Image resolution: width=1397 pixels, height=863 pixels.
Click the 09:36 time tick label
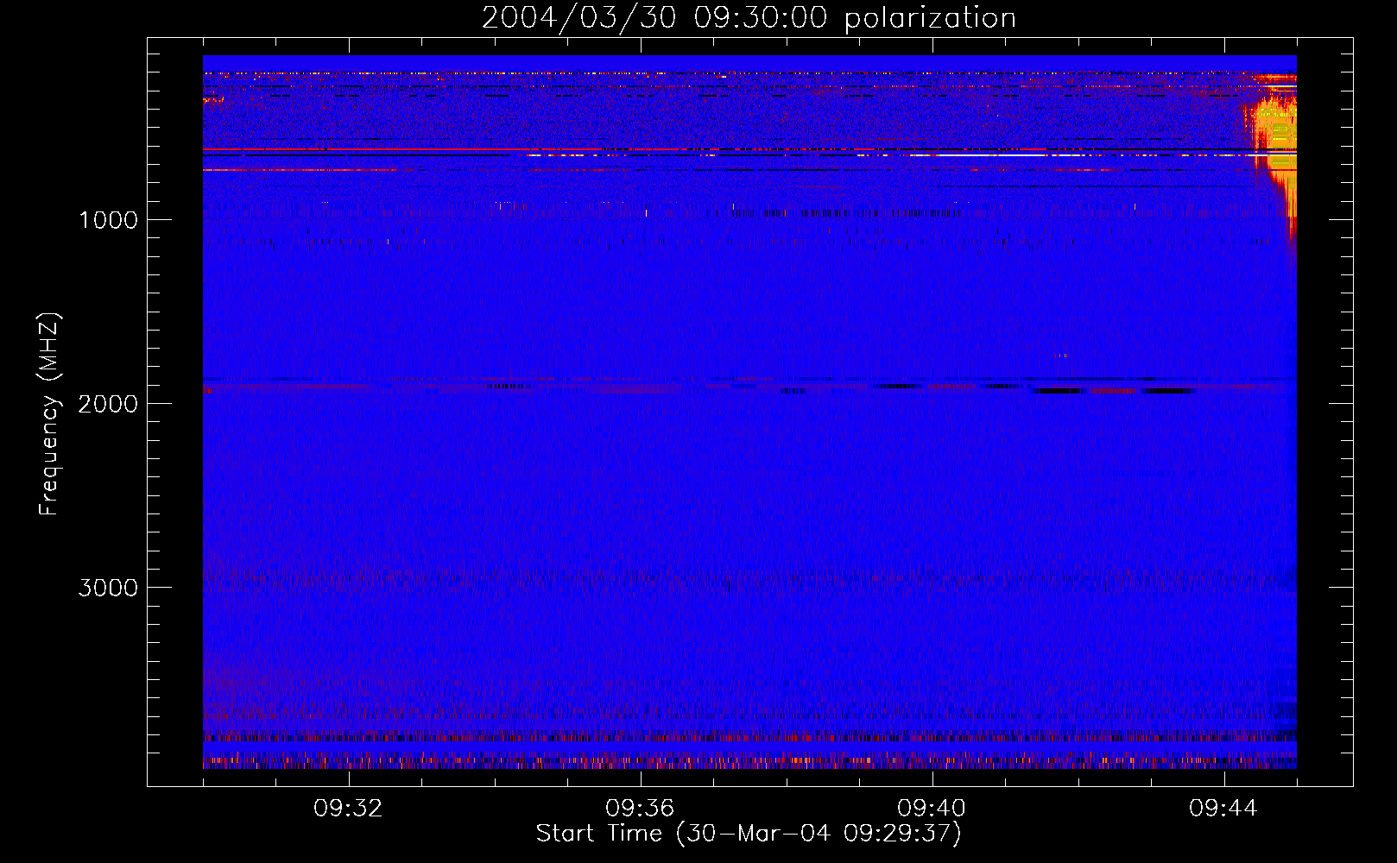click(640, 809)
